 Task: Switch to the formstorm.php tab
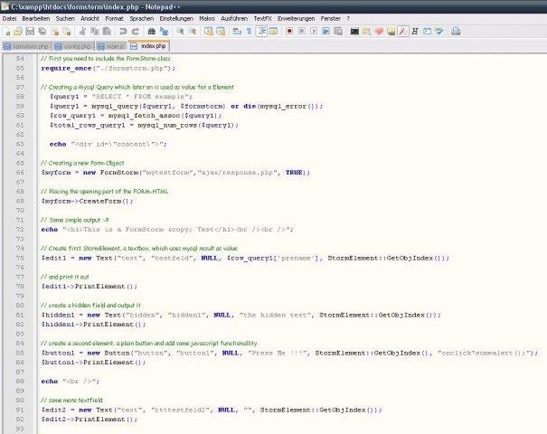(26, 44)
